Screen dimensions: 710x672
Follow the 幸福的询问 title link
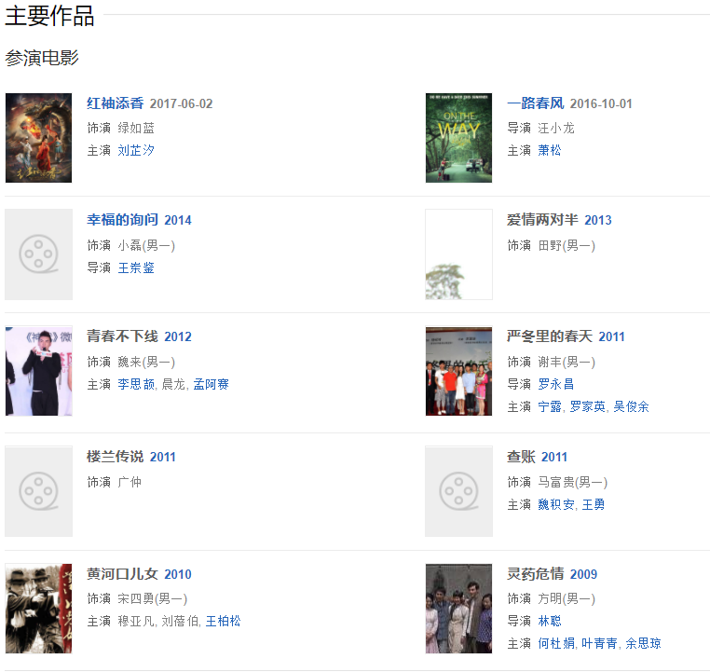pyautogui.click(x=122, y=220)
